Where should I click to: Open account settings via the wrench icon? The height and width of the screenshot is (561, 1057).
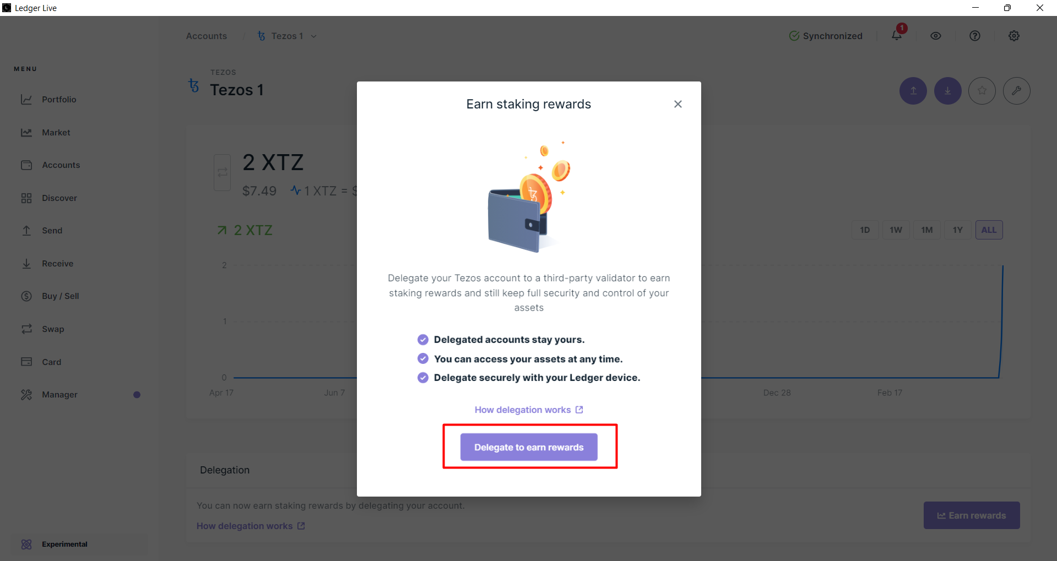(x=1017, y=90)
